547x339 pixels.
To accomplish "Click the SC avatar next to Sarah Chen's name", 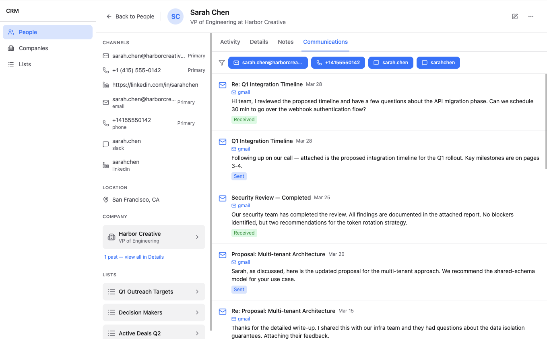I will pos(175,16).
